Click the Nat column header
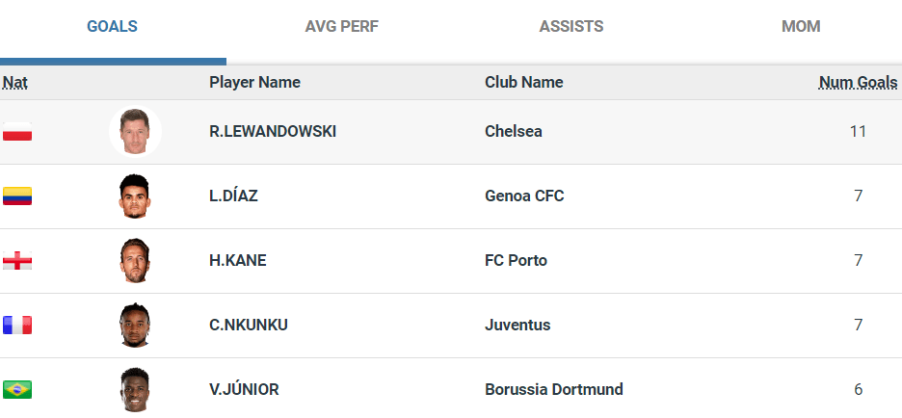This screenshot has width=902, height=418. pyautogui.click(x=14, y=83)
